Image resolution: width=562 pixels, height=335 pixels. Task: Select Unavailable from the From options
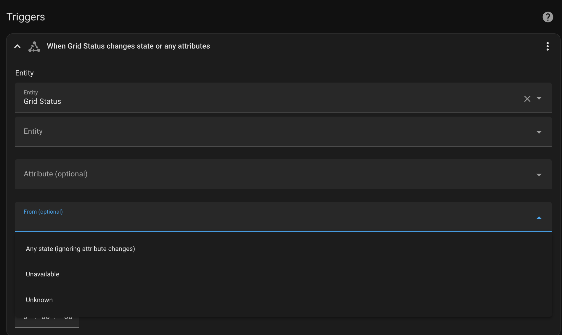point(42,274)
